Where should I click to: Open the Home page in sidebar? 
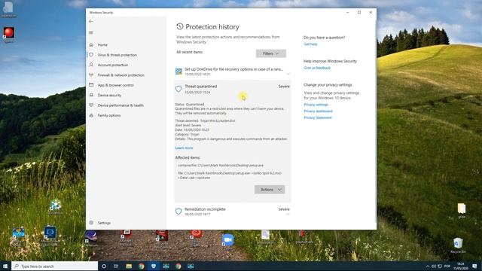pos(102,45)
